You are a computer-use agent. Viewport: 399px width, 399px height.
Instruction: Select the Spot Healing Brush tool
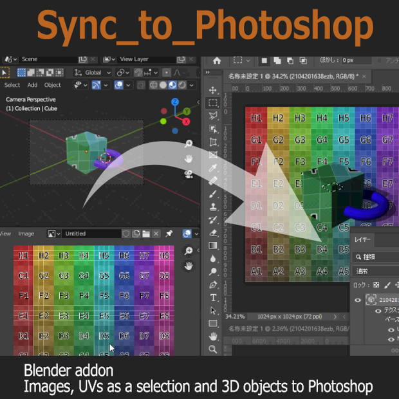click(x=213, y=181)
